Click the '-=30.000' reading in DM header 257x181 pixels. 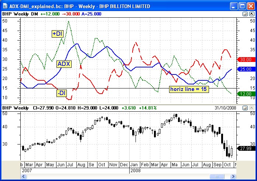coord(71,14)
